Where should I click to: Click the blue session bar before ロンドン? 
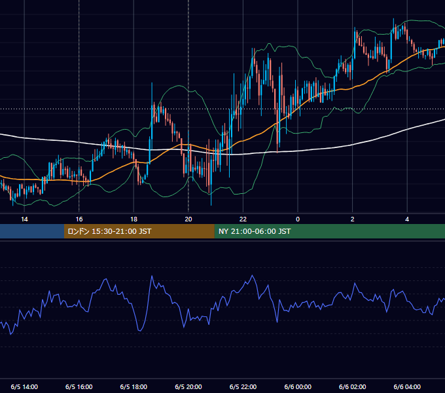point(32,231)
